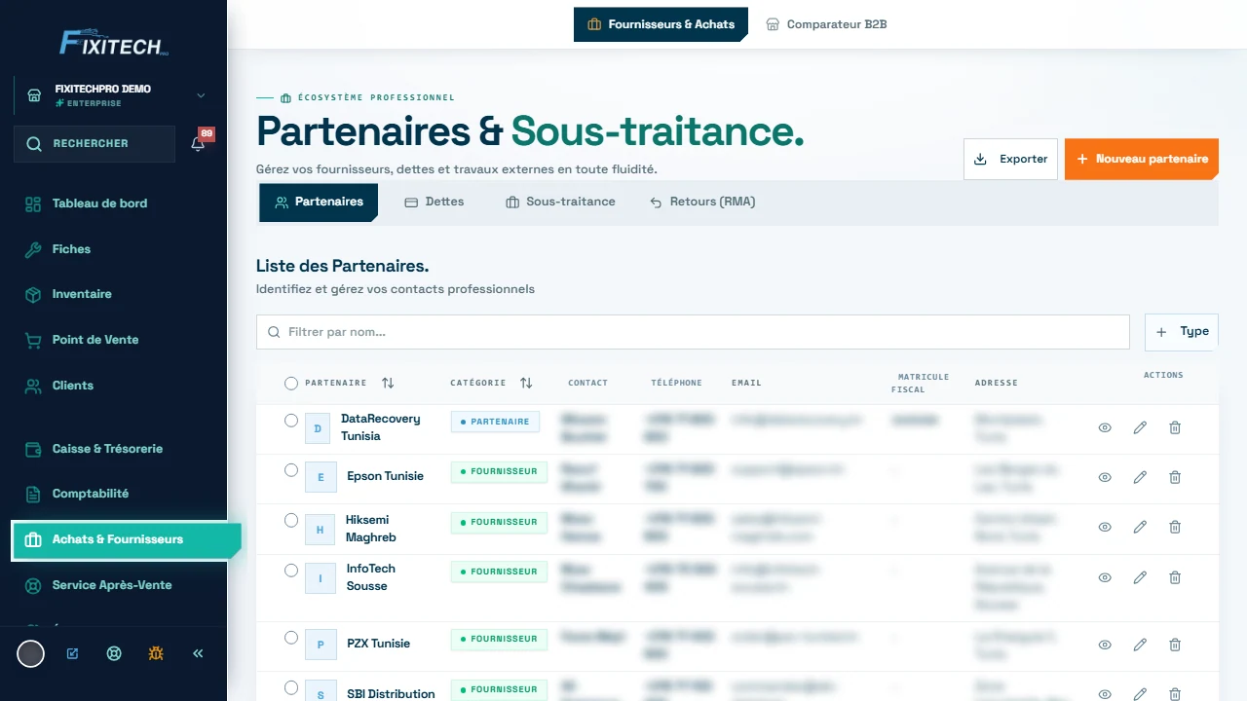Switch to the Dettes tab
Viewport: 1247px width, 701px height.
click(435, 203)
